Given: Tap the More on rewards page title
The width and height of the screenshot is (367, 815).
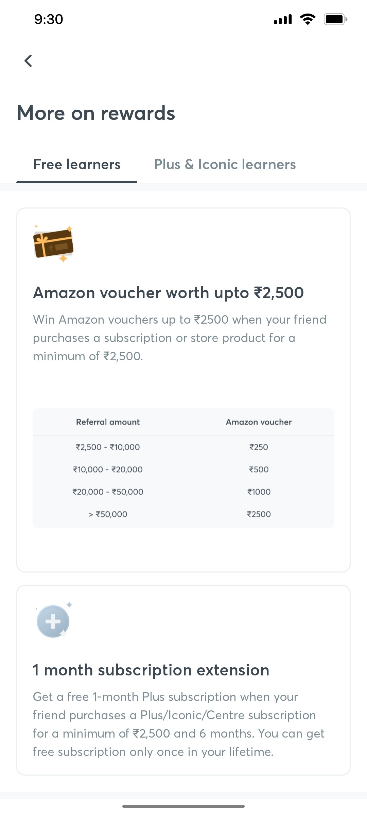Looking at the screenshot, I should click(x=95, y=113).
